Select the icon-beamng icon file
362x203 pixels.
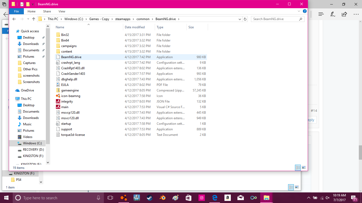click(58, 96)
